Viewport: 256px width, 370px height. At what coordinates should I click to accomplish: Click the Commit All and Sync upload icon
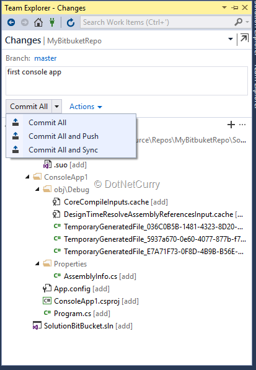click(x=15, y=149)
